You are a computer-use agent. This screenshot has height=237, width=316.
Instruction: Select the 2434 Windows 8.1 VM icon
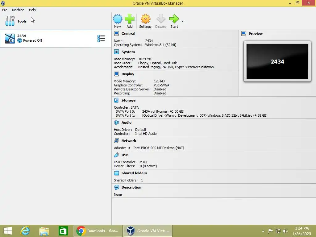pyautogui.click(x=10, y=38)
